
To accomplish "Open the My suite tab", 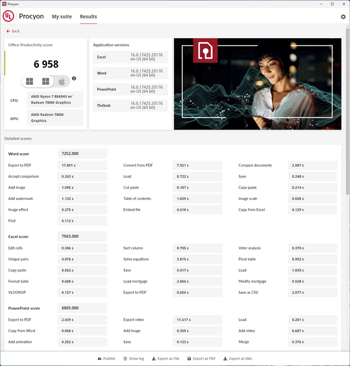I will [62, 17].
